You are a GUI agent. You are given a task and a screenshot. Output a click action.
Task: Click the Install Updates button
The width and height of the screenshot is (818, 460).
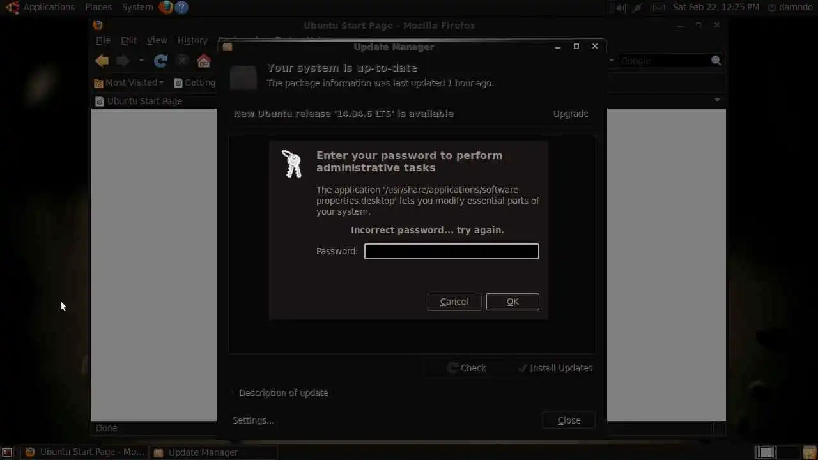tap(555, 368)
